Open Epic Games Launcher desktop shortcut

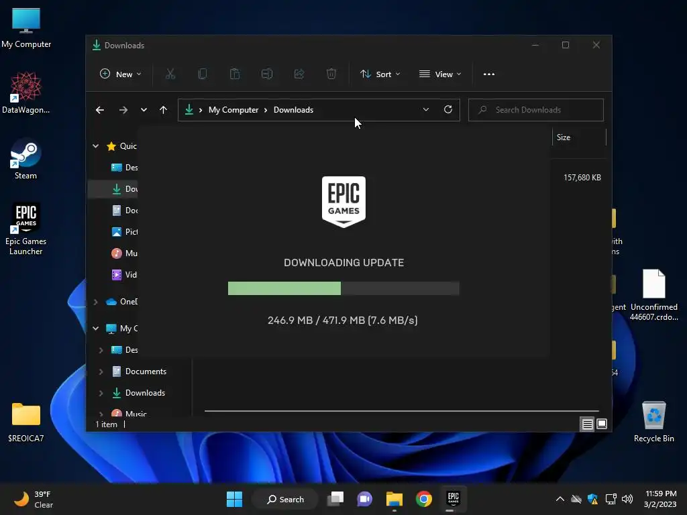click(26, 229)
